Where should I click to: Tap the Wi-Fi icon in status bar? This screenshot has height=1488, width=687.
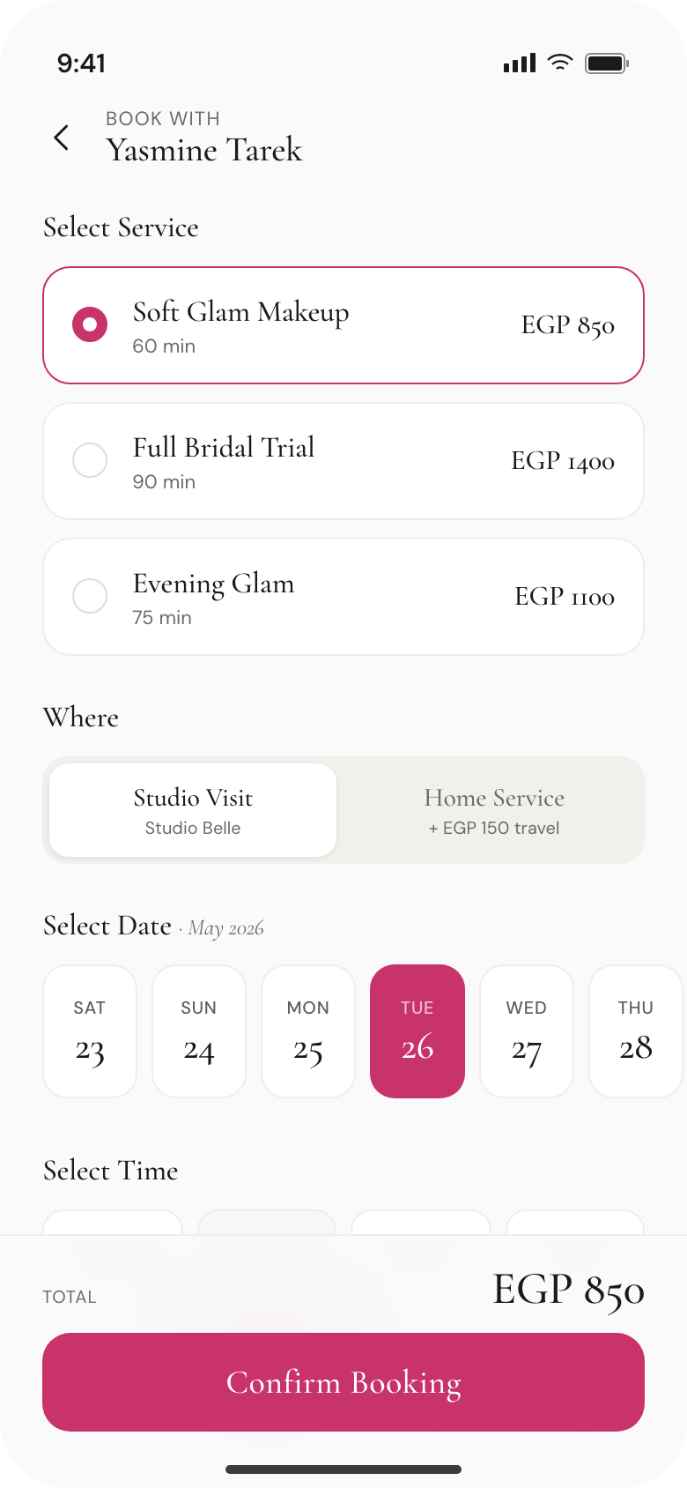pyautogui.click(x=560, y=62)
